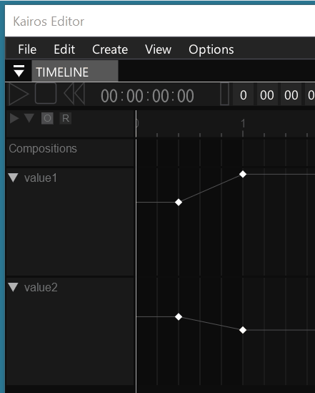This screenshot has width=315, height=393.
Task: Select value1's lower first keyframe diamond
Action: (x=179, y=202)
